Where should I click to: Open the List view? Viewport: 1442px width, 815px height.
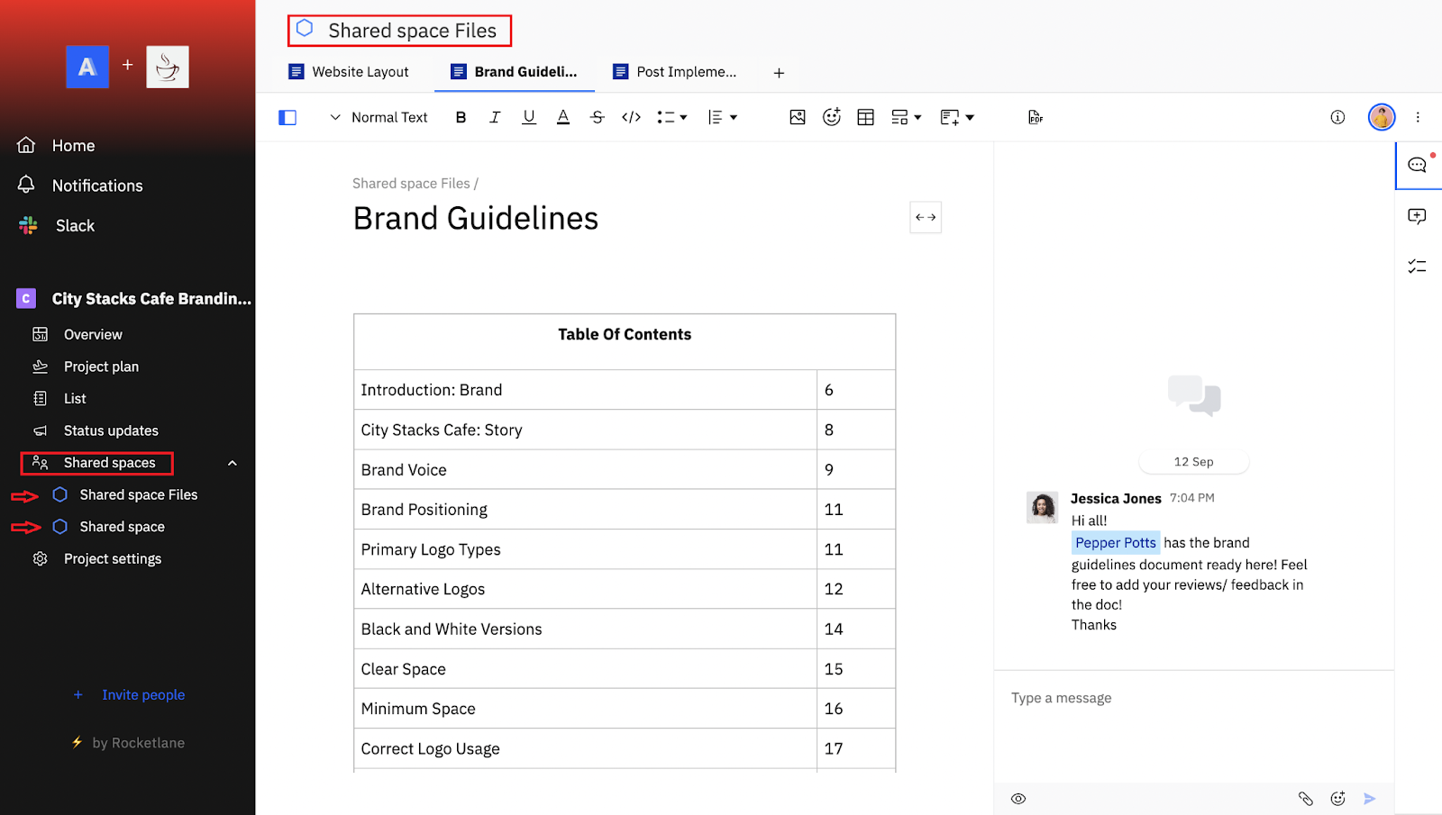[x=59, y=398]
